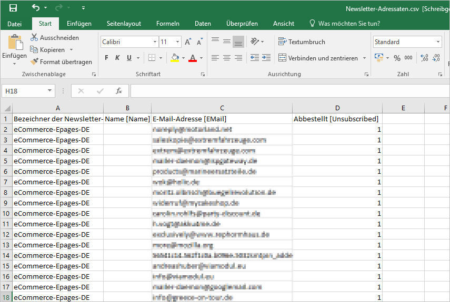
Task: Open the Ansicht tab
Action: pos(283,24)
